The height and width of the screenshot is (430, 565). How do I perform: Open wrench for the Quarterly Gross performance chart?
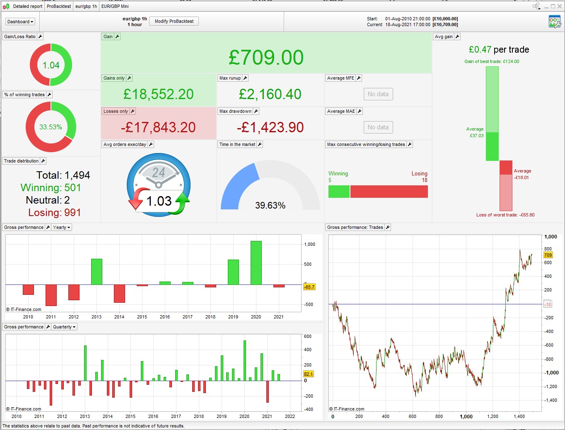[x=48, y=327]
